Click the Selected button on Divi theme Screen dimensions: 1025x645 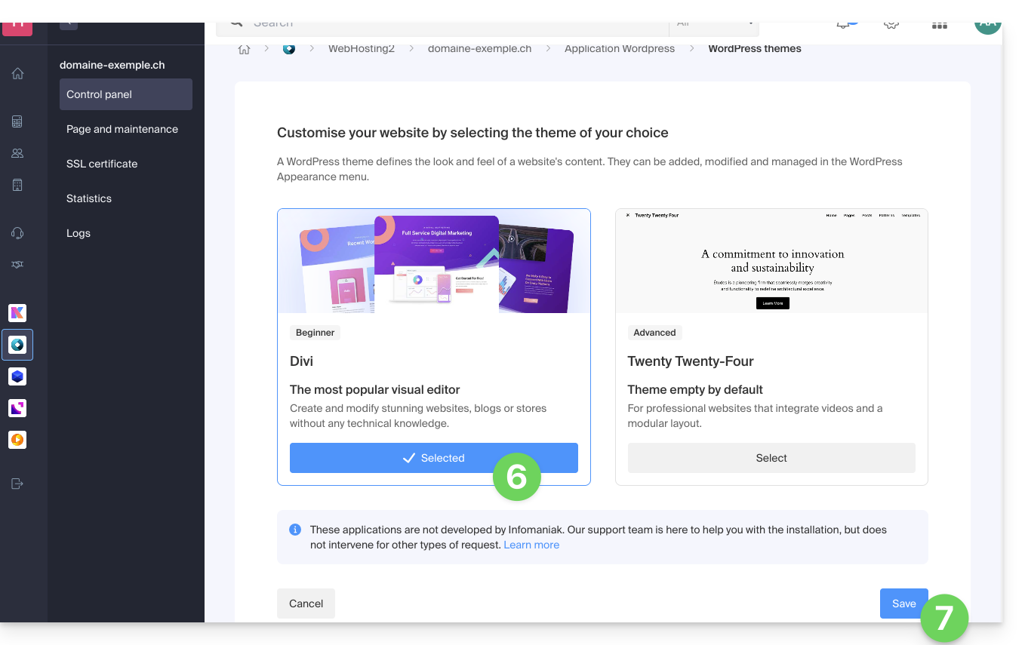pos(433,458)
